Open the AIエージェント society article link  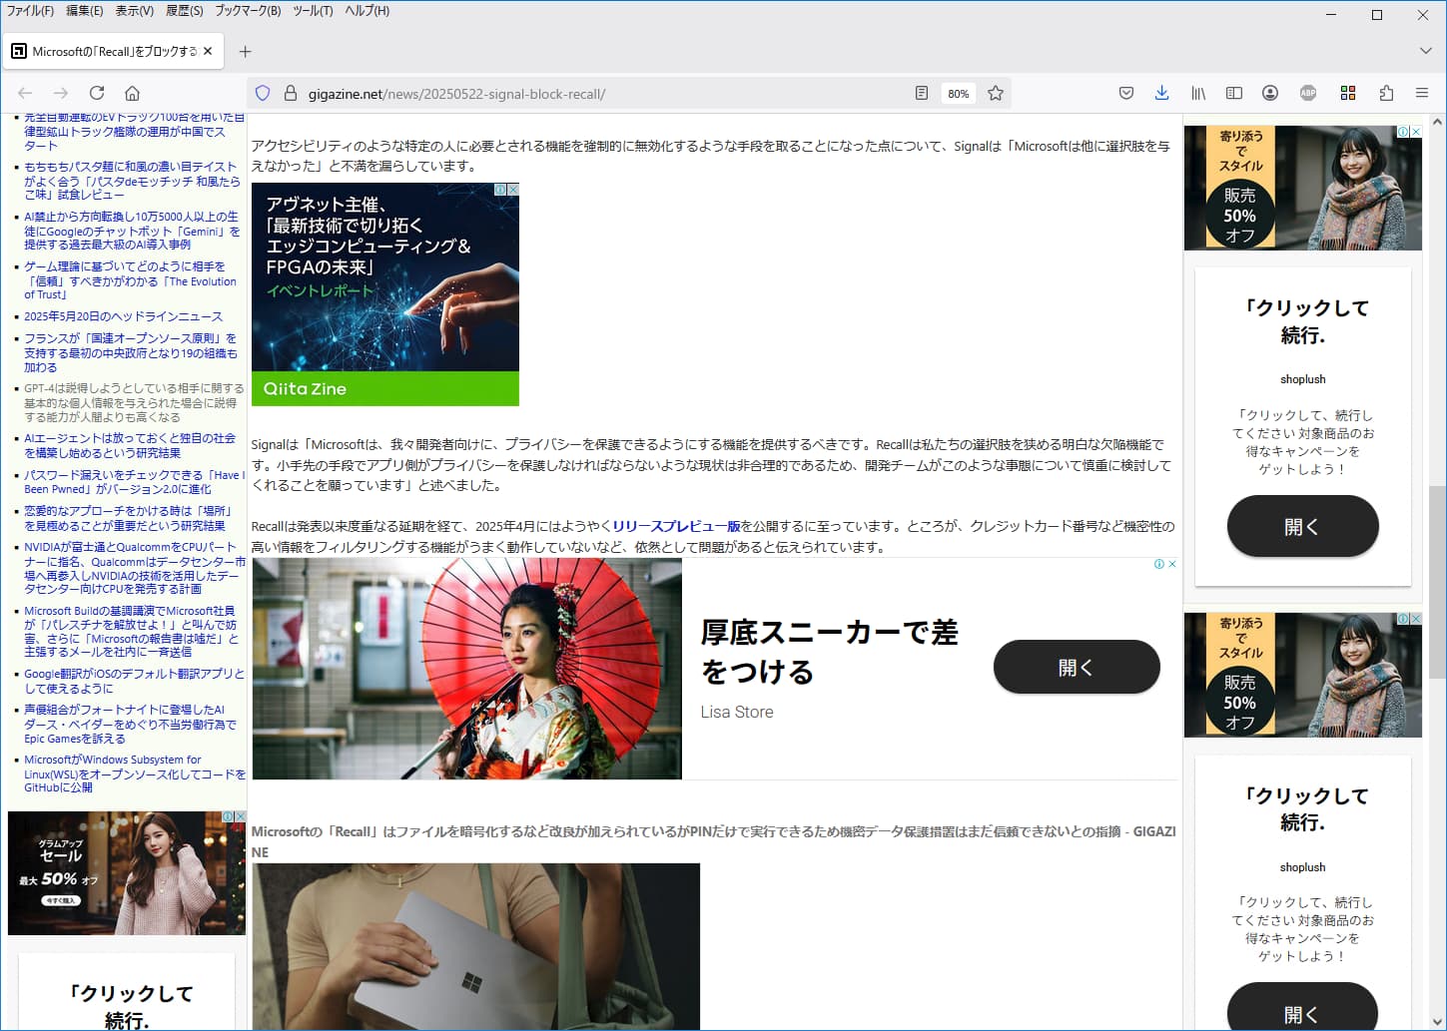(130, 445)
